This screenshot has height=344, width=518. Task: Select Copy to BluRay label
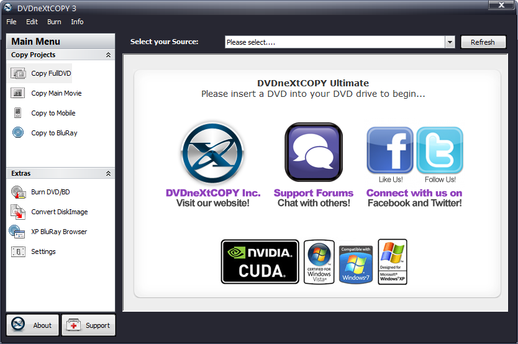tap(54, 133)
